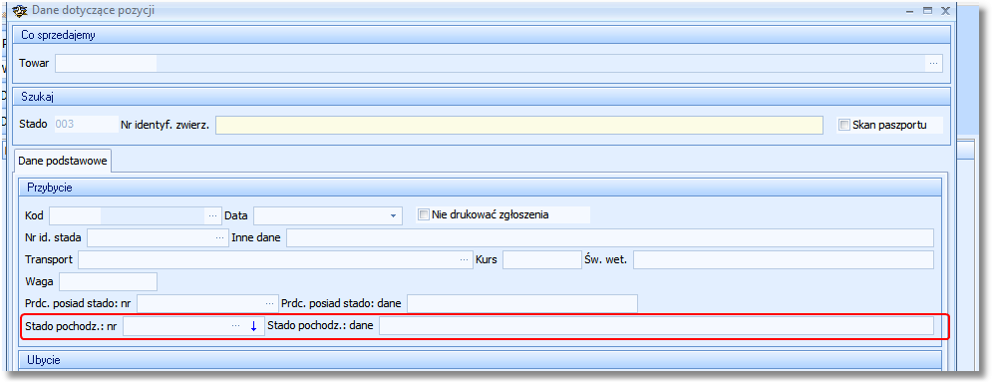993x385 pixels.
Task: Focus the Inne dane field
Action: [610, 238]
